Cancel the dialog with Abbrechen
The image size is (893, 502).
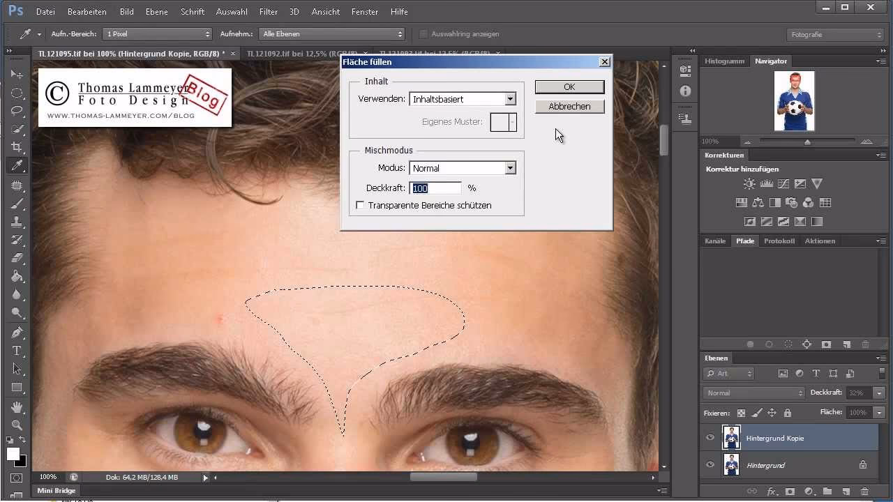[569, 106]
